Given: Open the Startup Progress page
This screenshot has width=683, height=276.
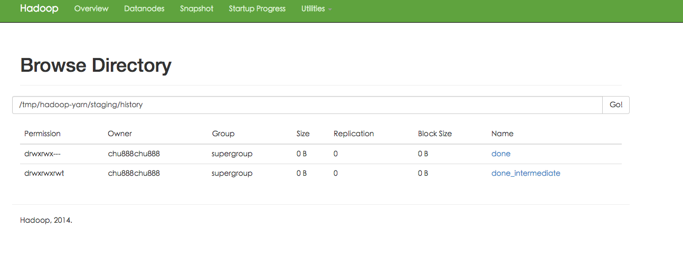Looking at the screenshot, I should pos(257,8).
